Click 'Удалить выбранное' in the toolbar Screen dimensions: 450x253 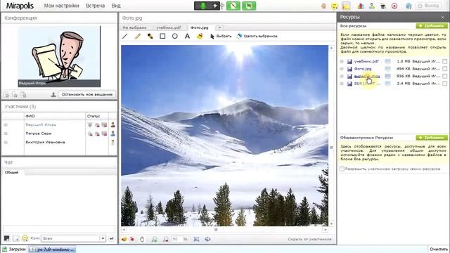pyautogui.click(x=257, y=36)
